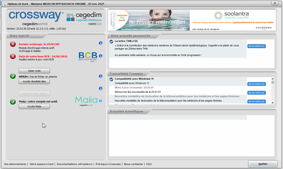
Task: Click the red error icon for BCB date
Action: tap(13, 56)
